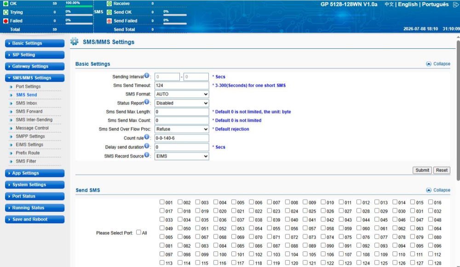Check port 001 checkbox

pos(162,202)
